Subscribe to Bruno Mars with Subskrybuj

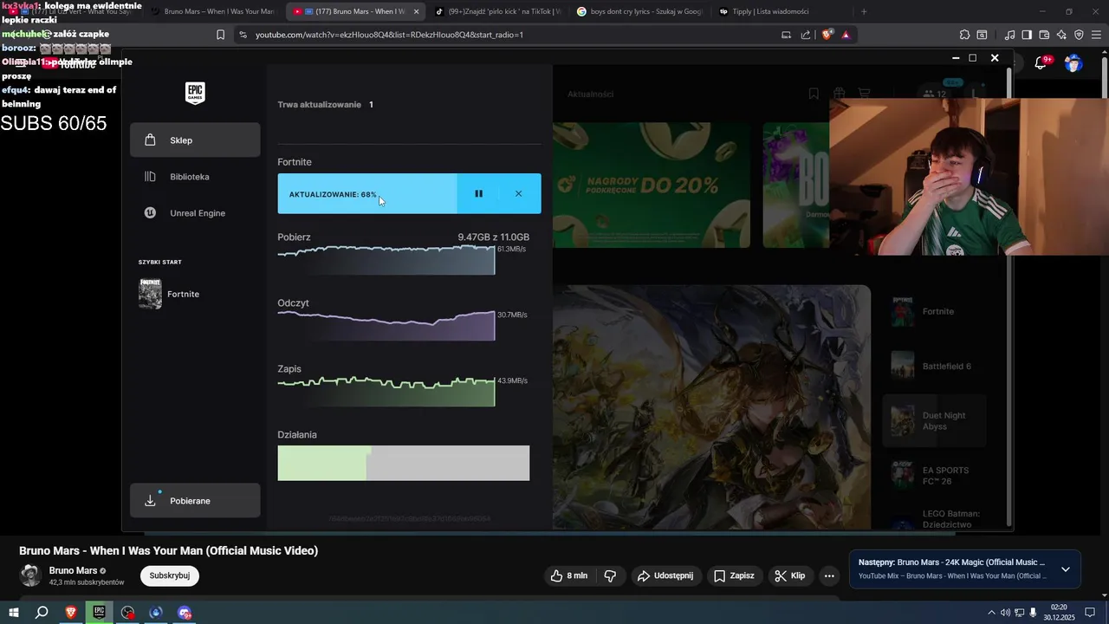coord(170,575)
